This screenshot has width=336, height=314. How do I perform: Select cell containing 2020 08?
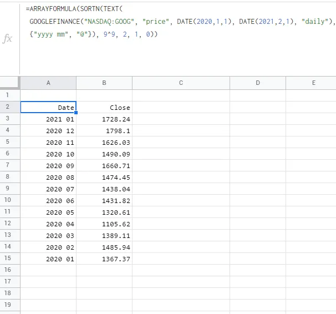coord(48,177)
